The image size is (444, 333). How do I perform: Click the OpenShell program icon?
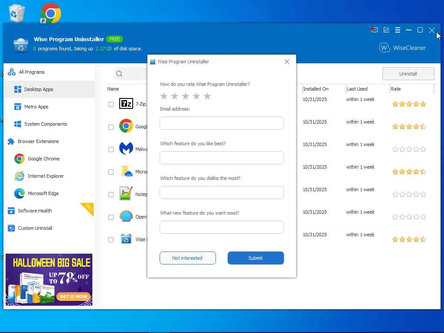[x=126, y=216]
